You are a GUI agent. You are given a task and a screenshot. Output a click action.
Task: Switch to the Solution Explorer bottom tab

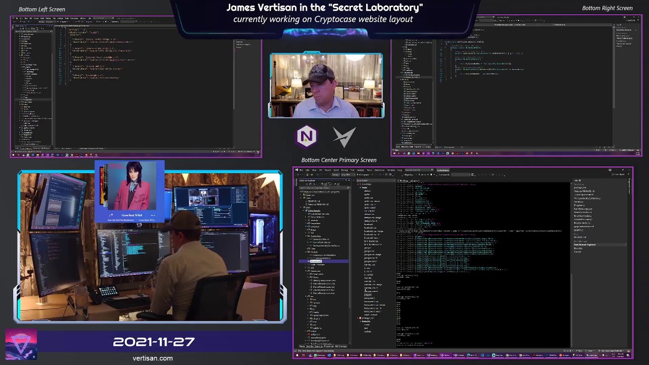[x=314, y=346]
